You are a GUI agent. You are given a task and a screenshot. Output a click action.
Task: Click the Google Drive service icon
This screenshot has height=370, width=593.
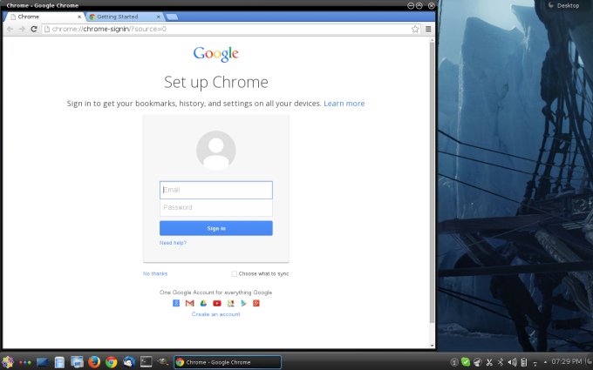pos(203,303)
